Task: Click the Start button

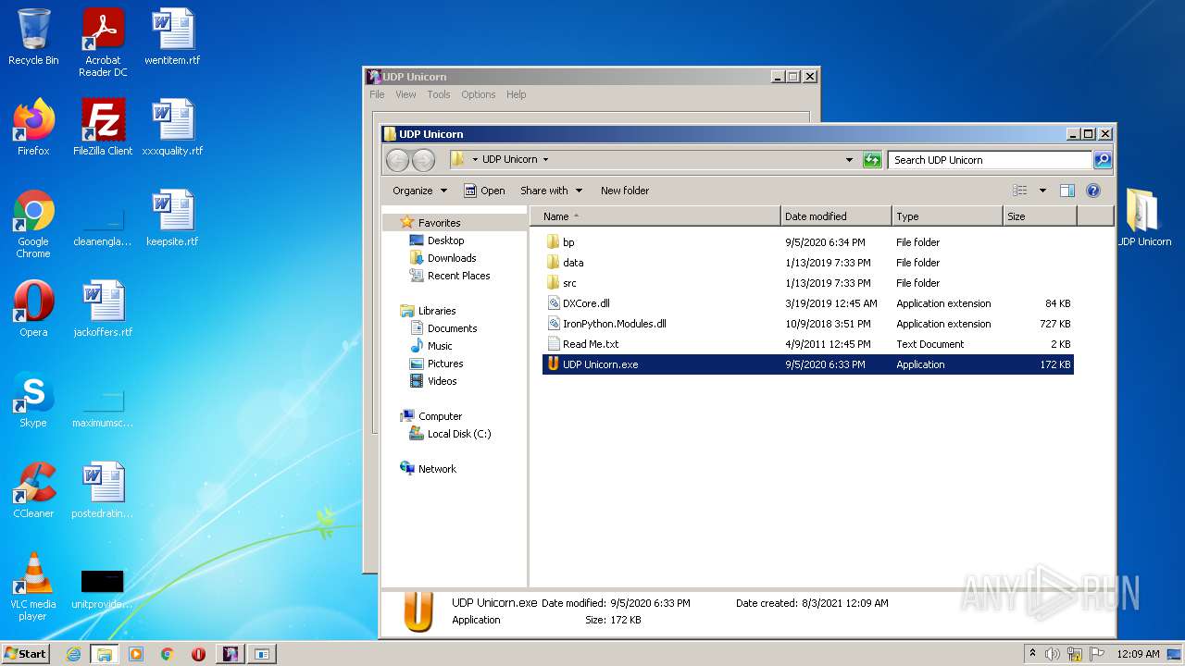Action: [25, 653]
